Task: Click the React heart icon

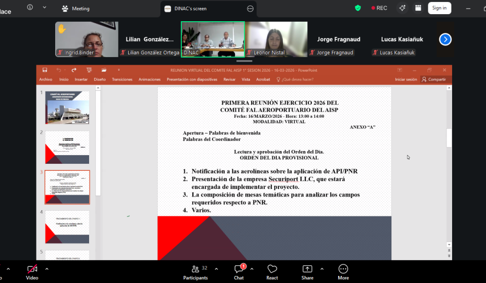Action: [x=272, y=272]
